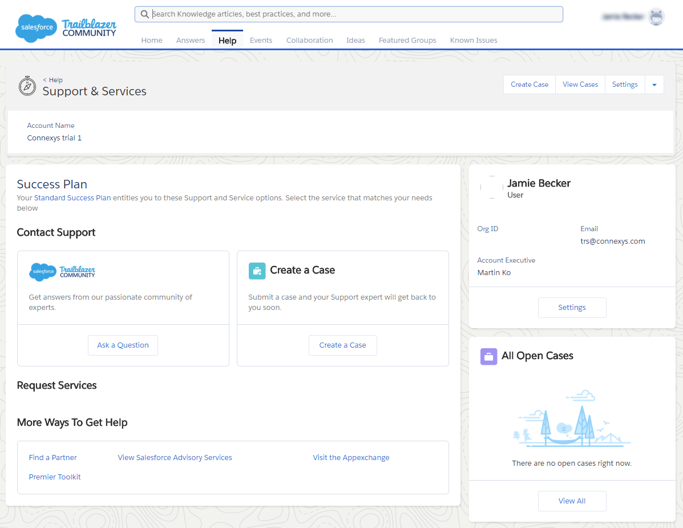Click the Account Executive name Martin Ko
The width and height of the screenshot is (683, 528).
(494, 273)
